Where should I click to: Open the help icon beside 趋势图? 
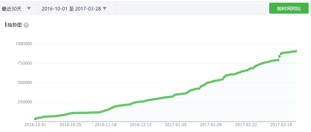click(x=26, y=25)
